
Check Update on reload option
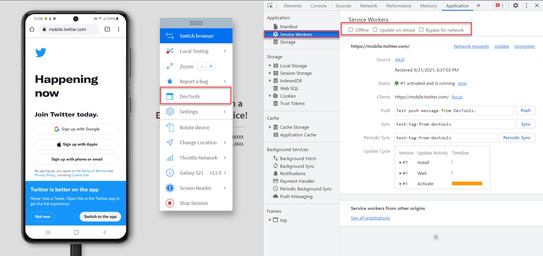[x=375, y=30]
